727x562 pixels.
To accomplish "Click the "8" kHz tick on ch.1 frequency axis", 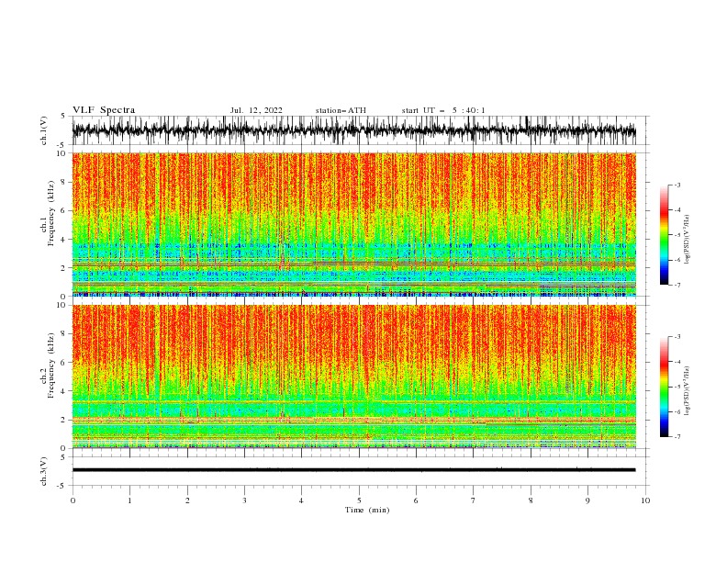I will pyautogui.click(x=64, y=182).
